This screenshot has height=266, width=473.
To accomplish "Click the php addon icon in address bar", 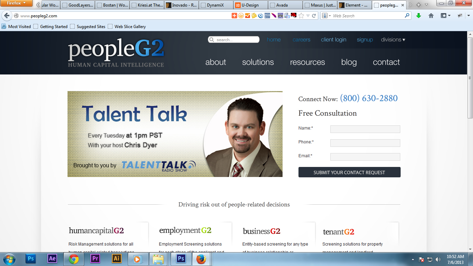I will 280,16.
